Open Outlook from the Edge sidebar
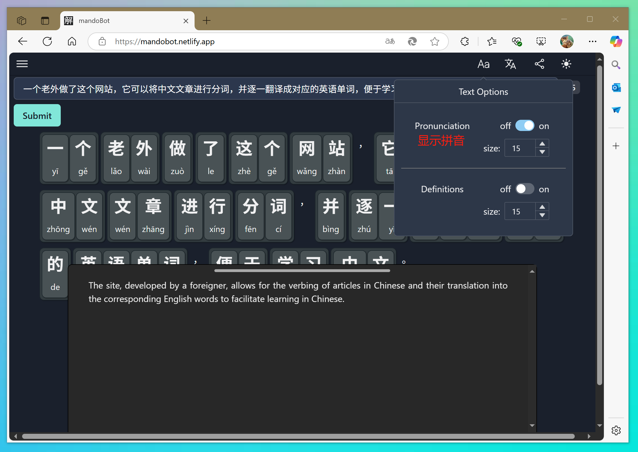This screenshot has height=452, width=638. coord(616,88)
